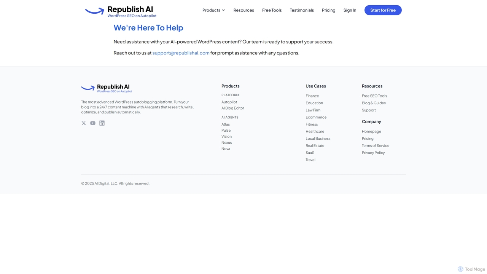Open the Autopilot footer link
Screen dimensions: 487x274
tap(229, 102)
